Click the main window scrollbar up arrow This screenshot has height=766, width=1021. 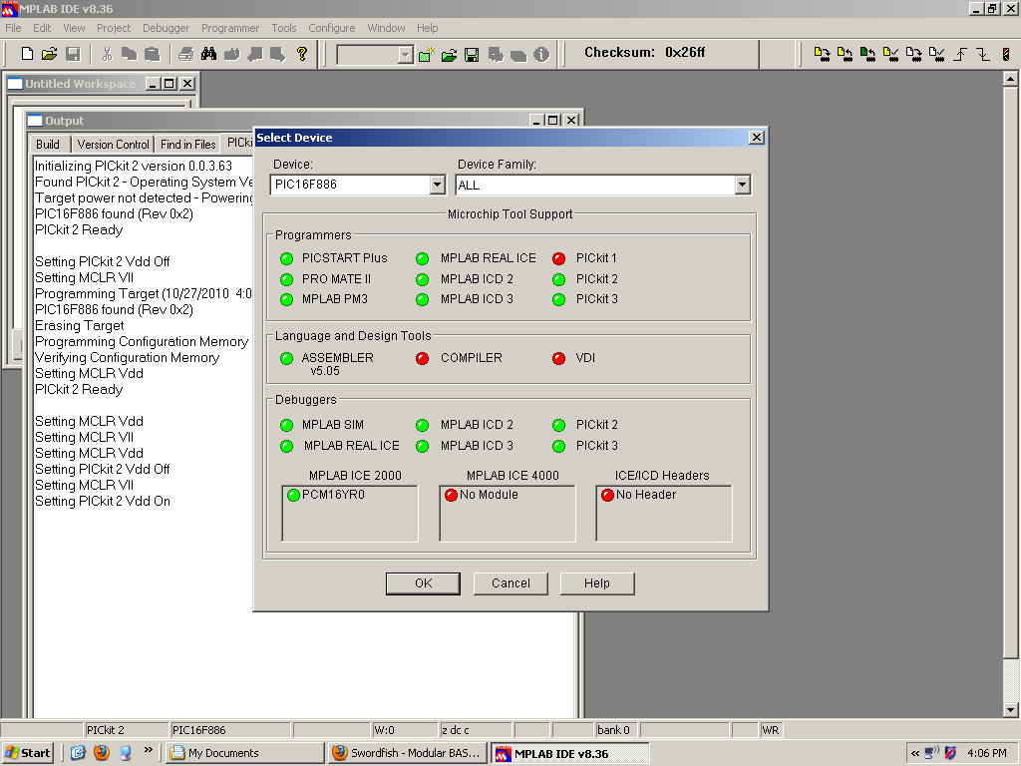1010,79
